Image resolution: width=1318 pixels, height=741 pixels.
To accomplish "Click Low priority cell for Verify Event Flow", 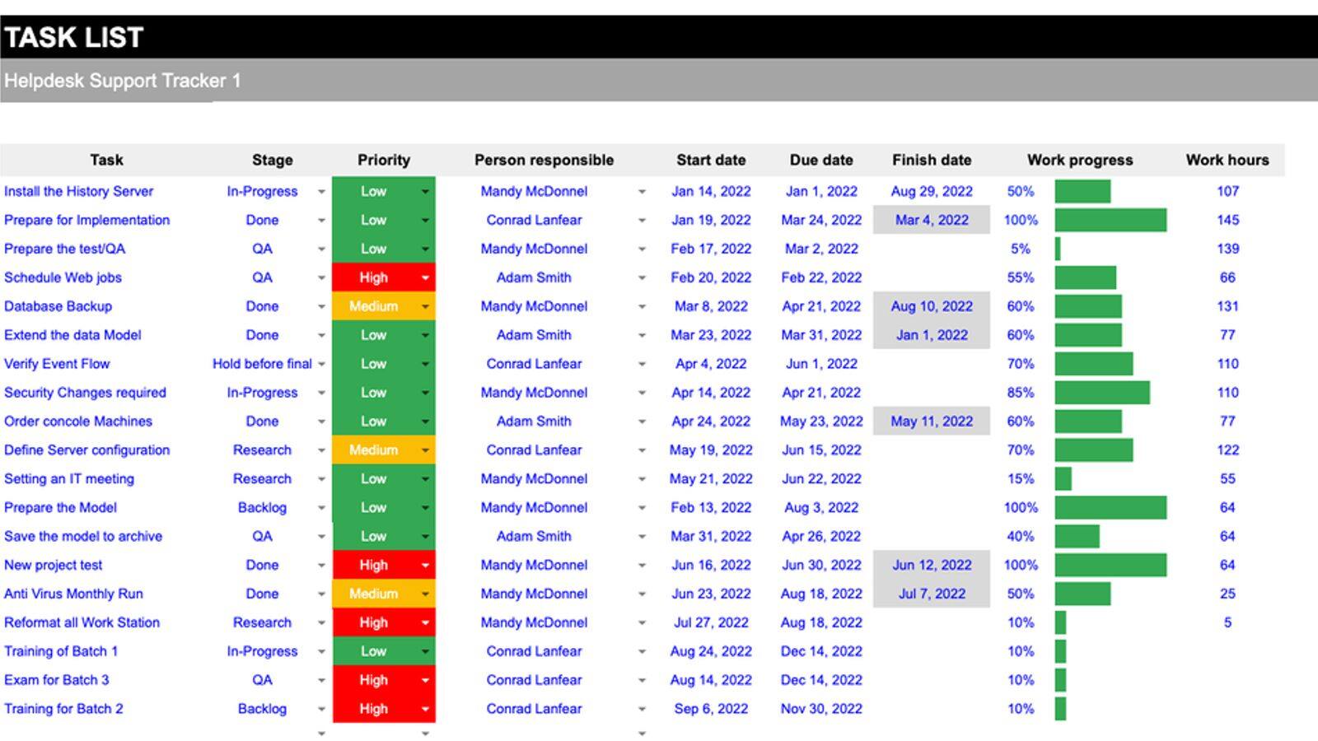I will point(384,364).
